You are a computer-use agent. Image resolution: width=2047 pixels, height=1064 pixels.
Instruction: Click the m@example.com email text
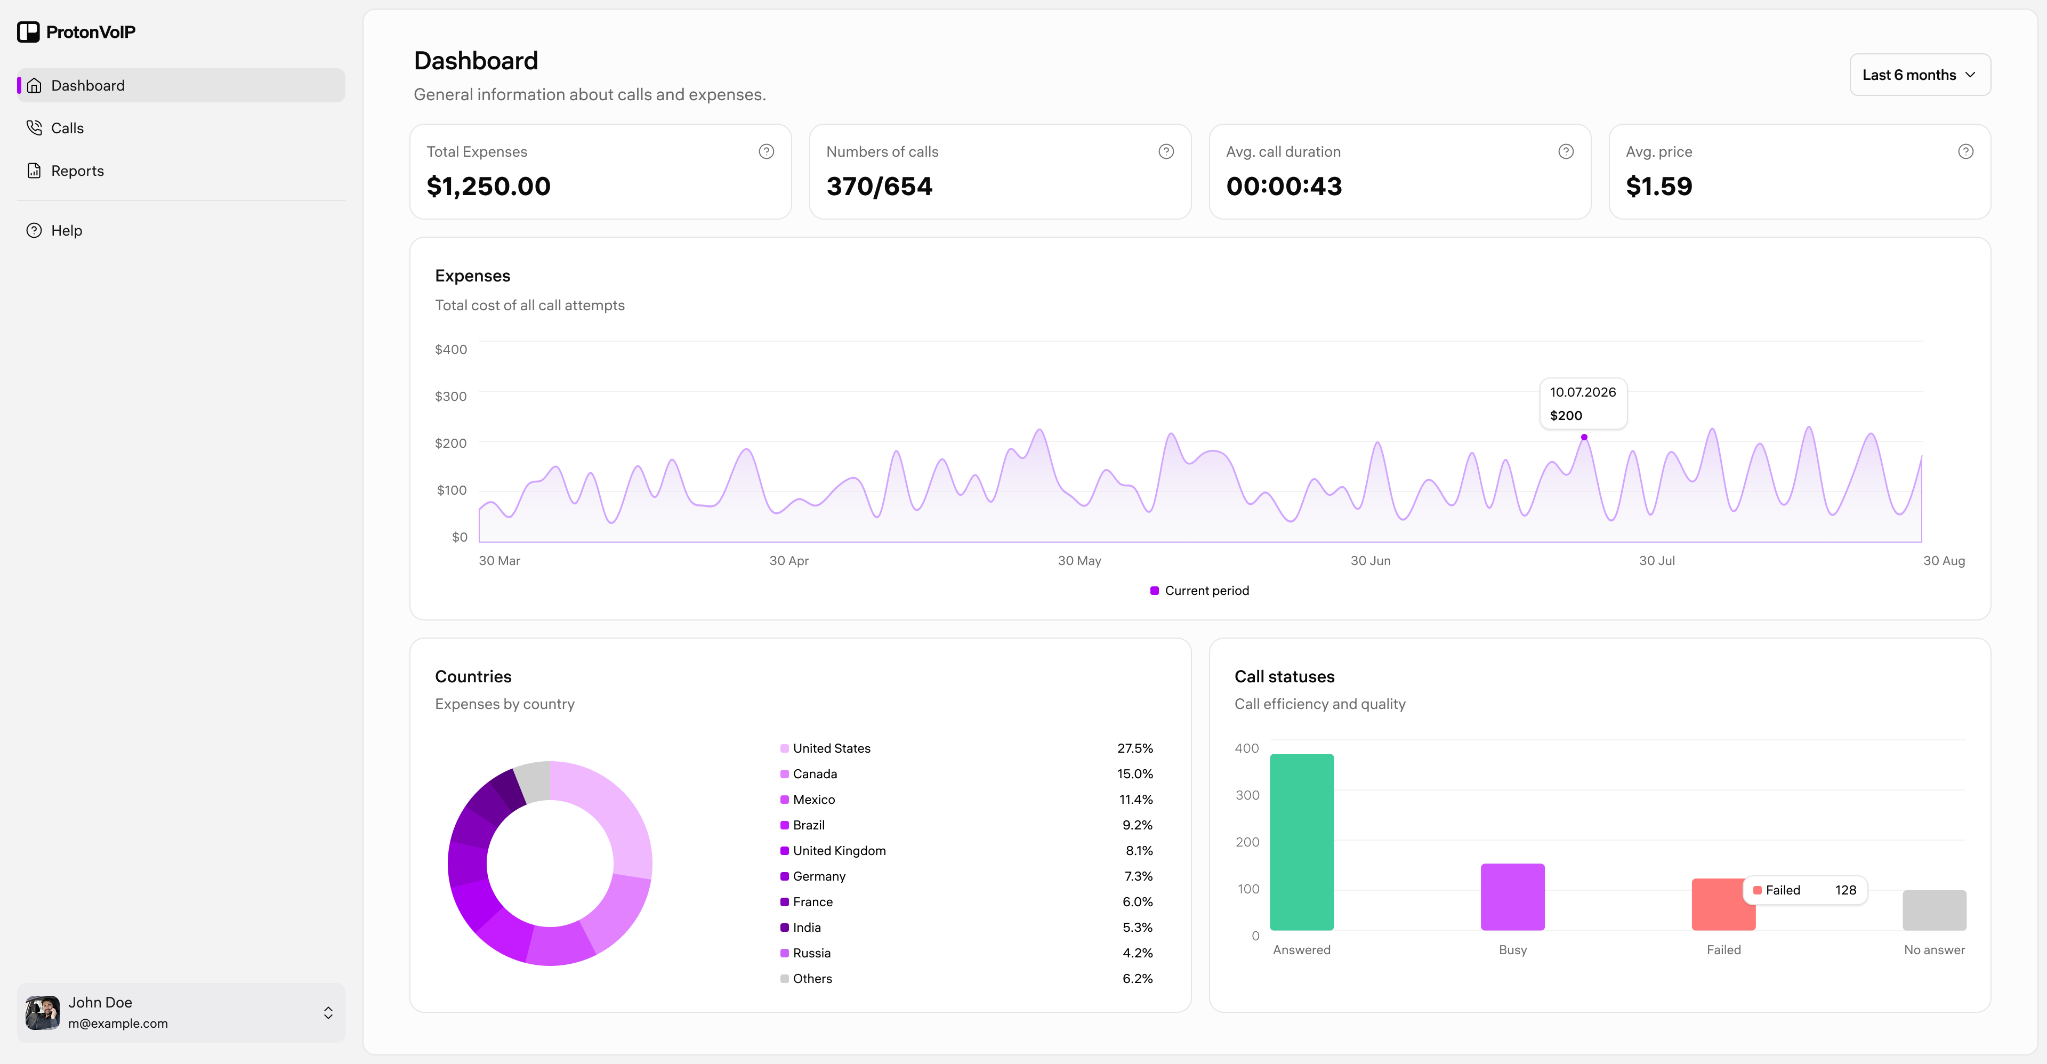pyautogui.click(x=118, y=1023)
